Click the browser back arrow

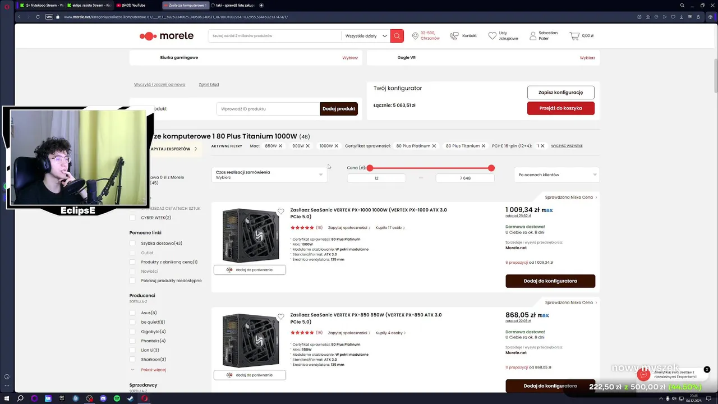pyautogui.click(x=19, y=17)
